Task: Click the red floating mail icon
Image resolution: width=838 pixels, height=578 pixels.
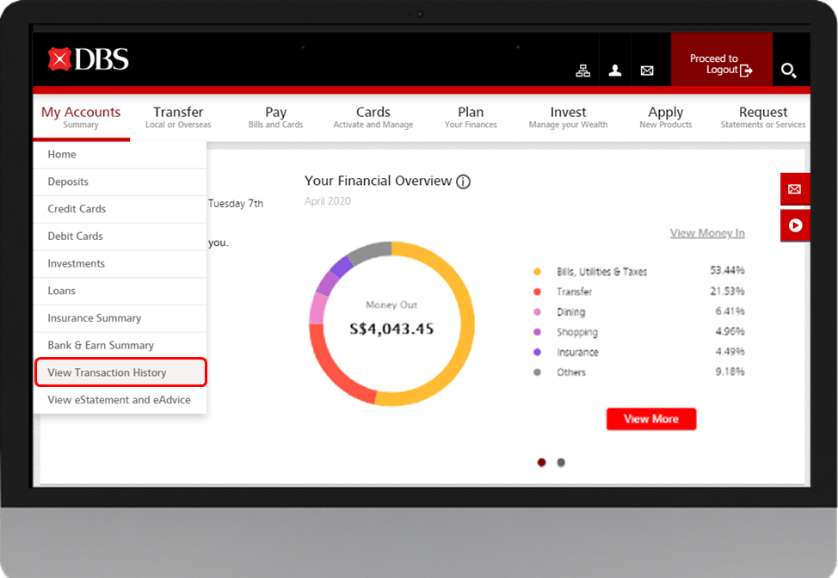Action: pyautogui.click(x=794, y=189)
